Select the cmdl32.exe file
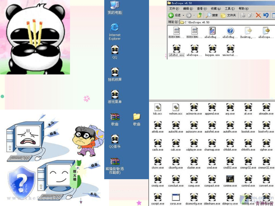Viewport: 275px width, 206px height. [x=230, y=163]
